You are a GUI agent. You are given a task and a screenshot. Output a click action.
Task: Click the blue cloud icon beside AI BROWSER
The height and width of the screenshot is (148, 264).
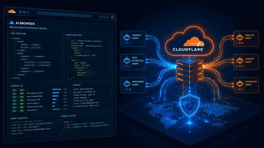point(12,23)
